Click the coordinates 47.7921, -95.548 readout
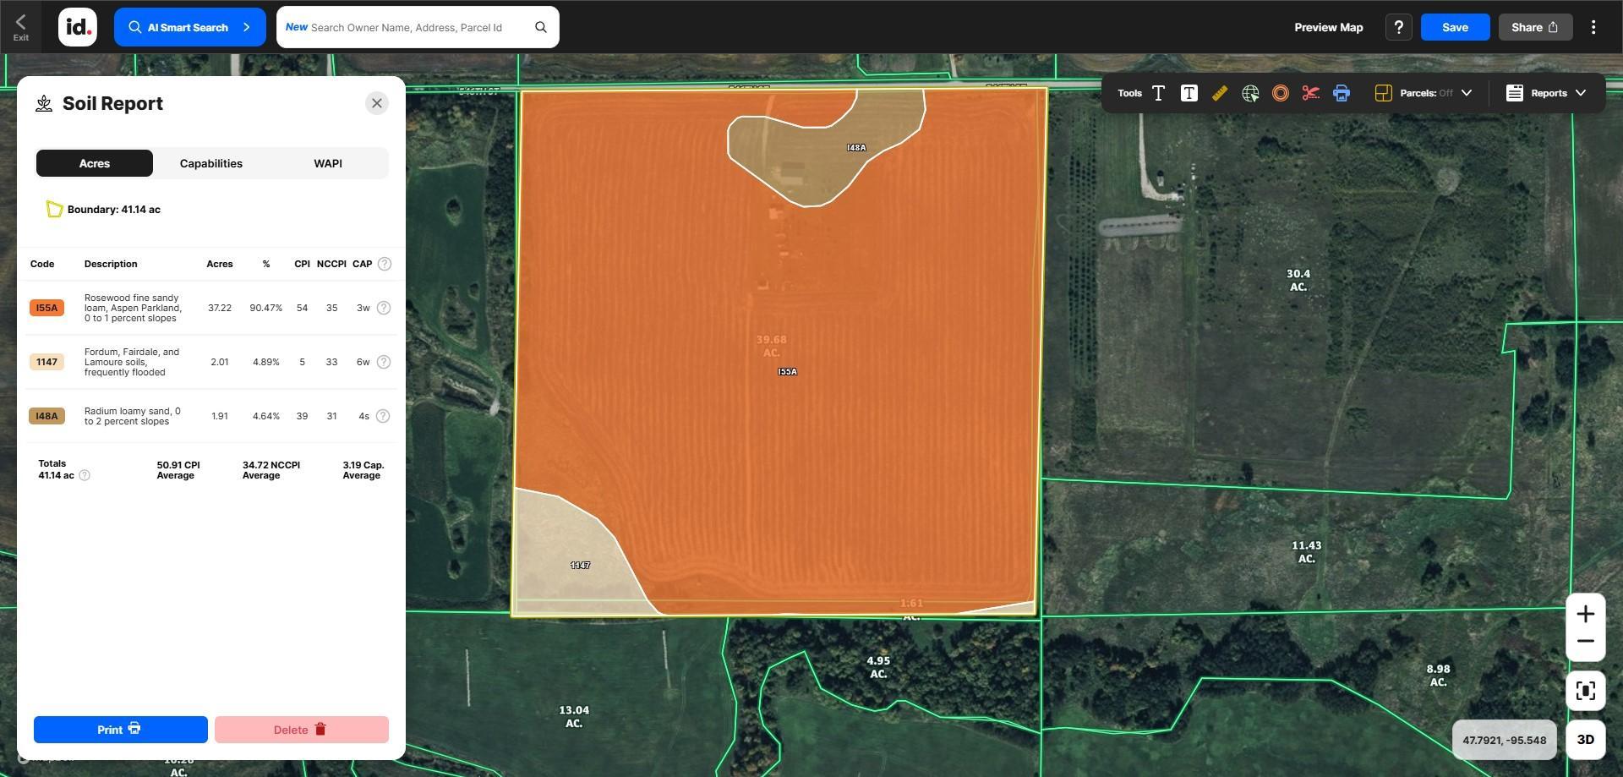 click(1504, 740)
